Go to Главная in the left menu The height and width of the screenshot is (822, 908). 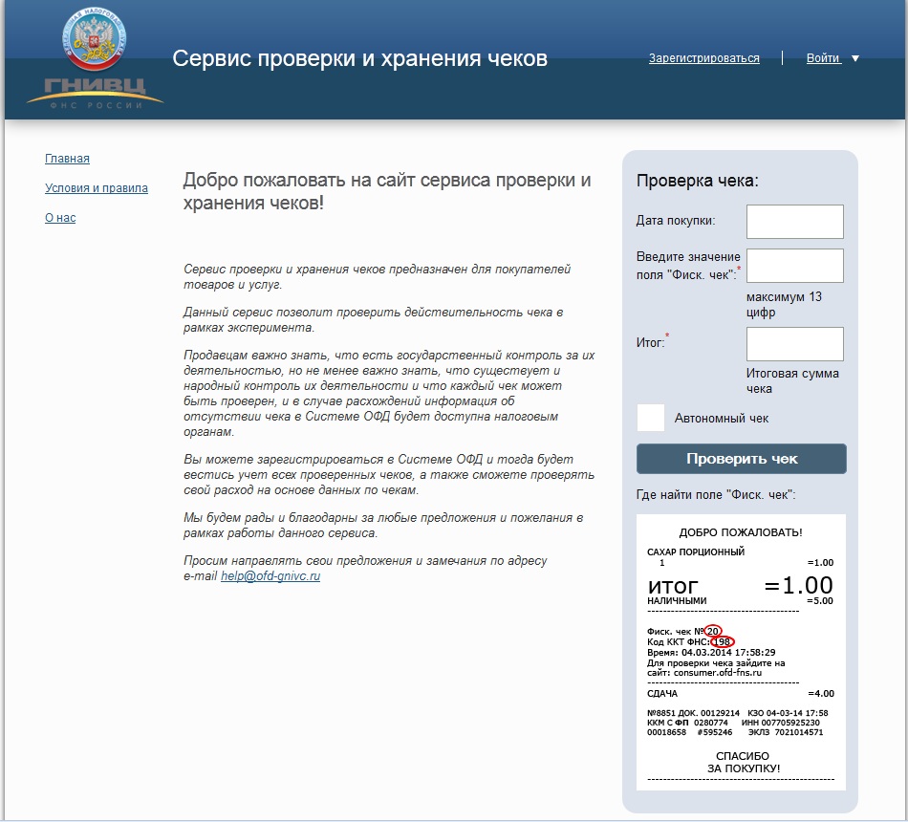coord(67,159)
